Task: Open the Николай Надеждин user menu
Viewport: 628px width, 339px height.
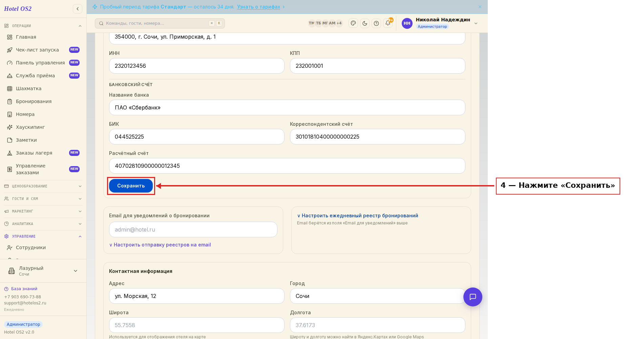Action: 440,23
